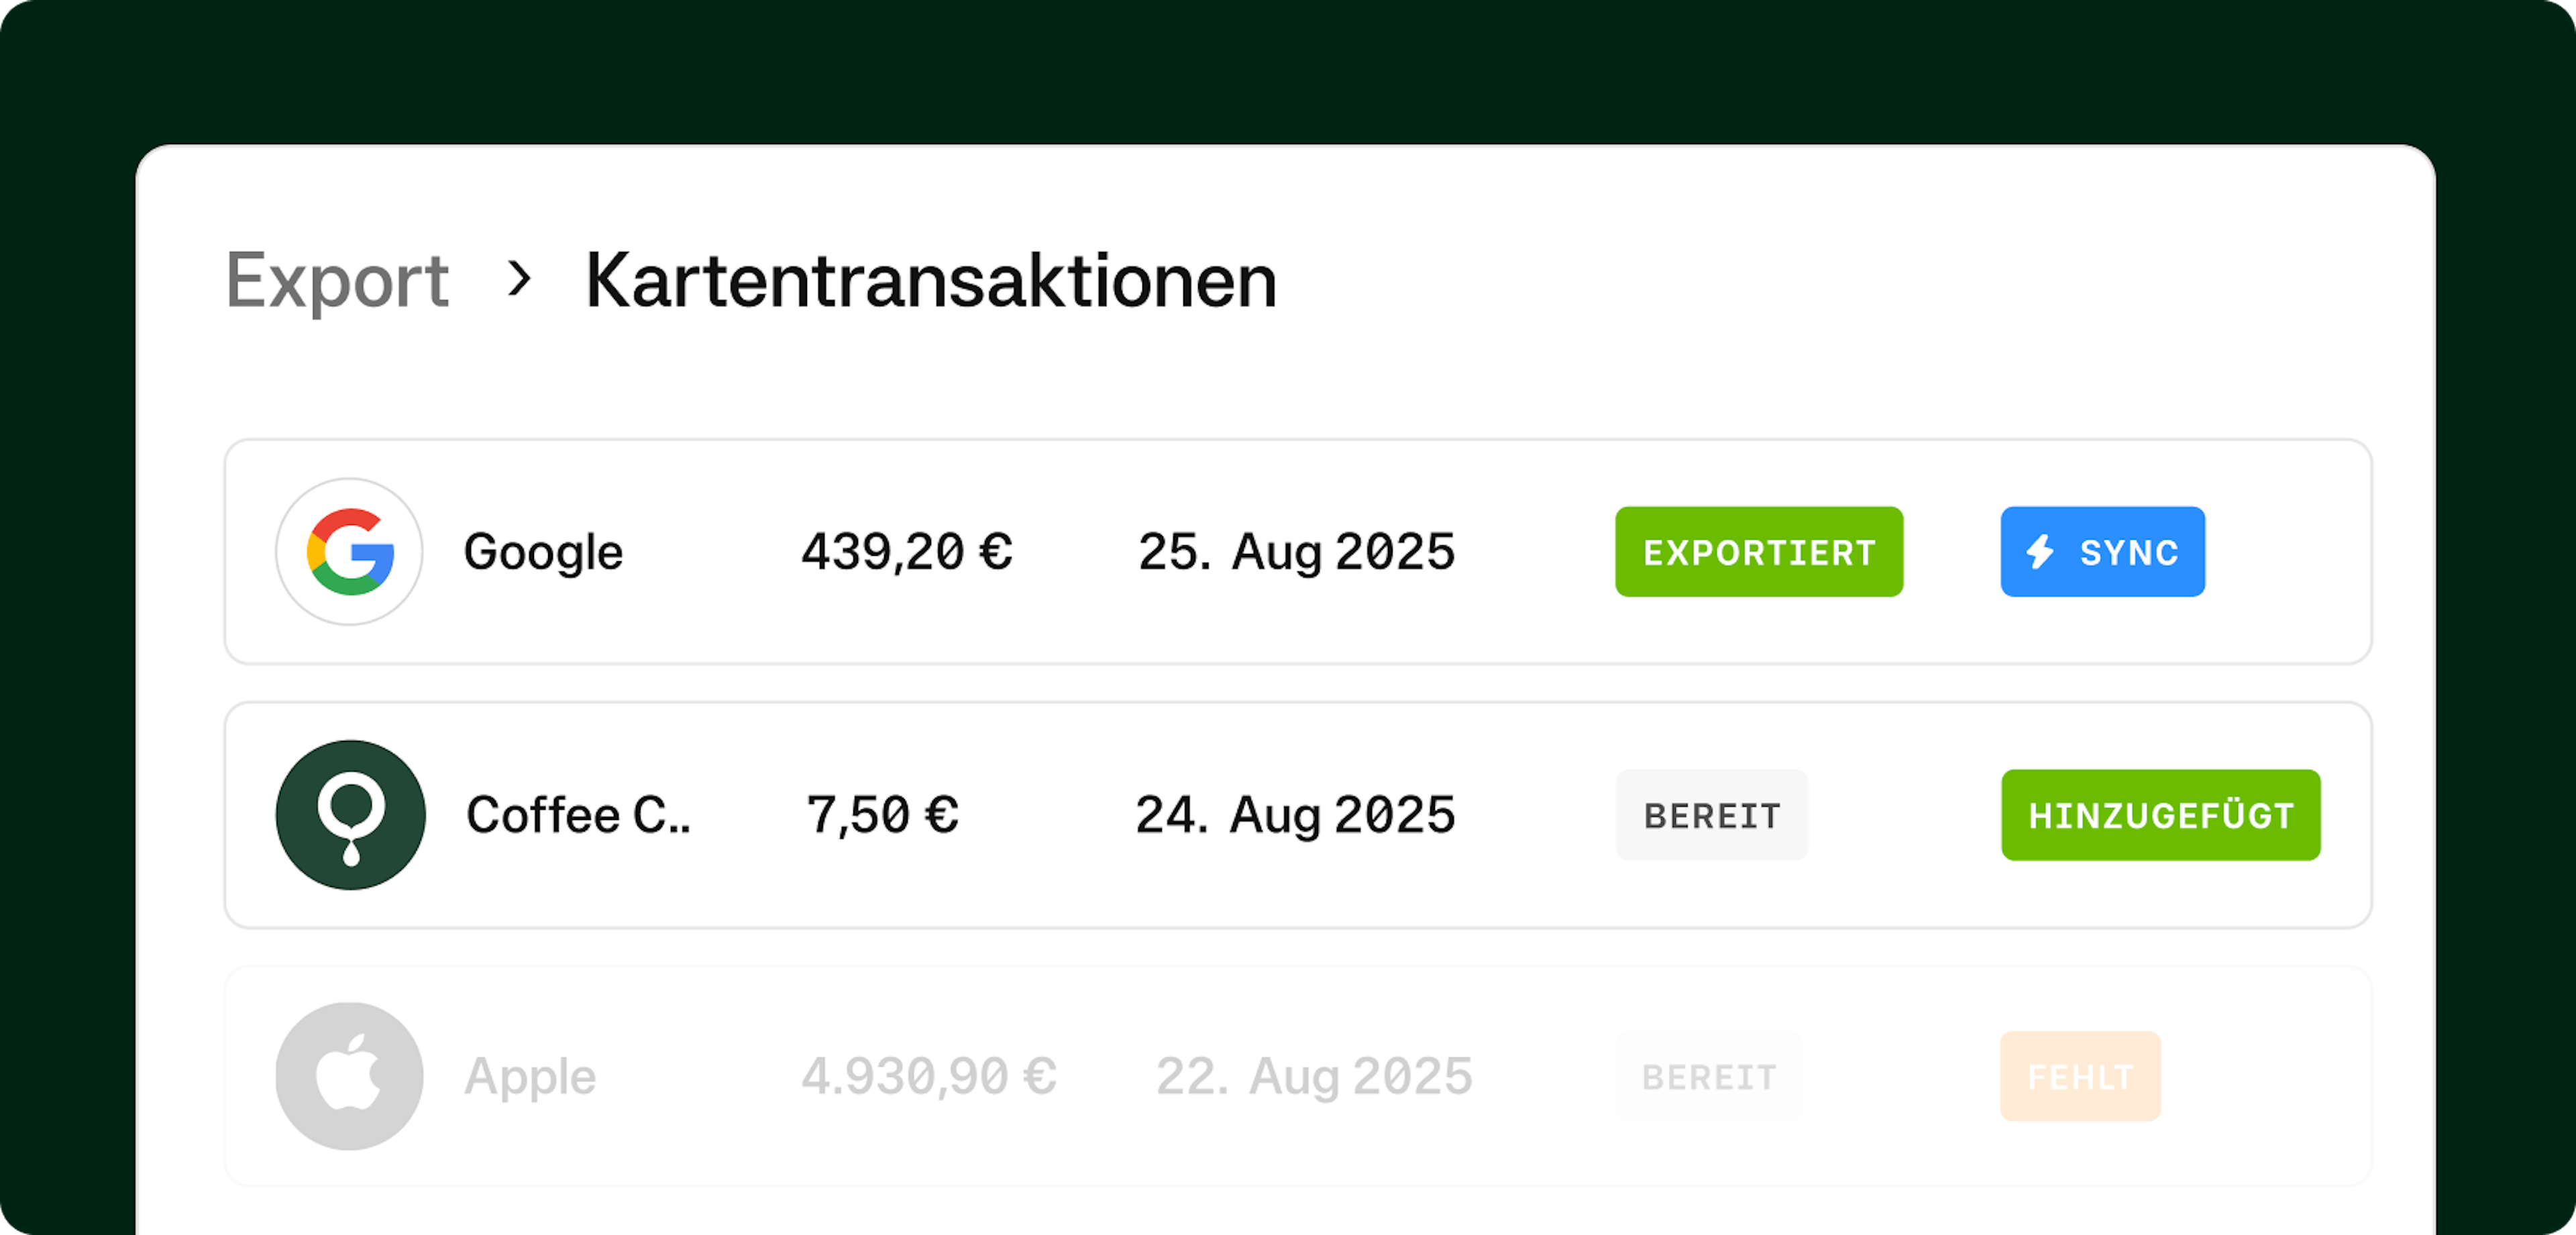Go back to Export breadcrumb
Viewport: 2576px width, 1235px height.
click(337, 282)
